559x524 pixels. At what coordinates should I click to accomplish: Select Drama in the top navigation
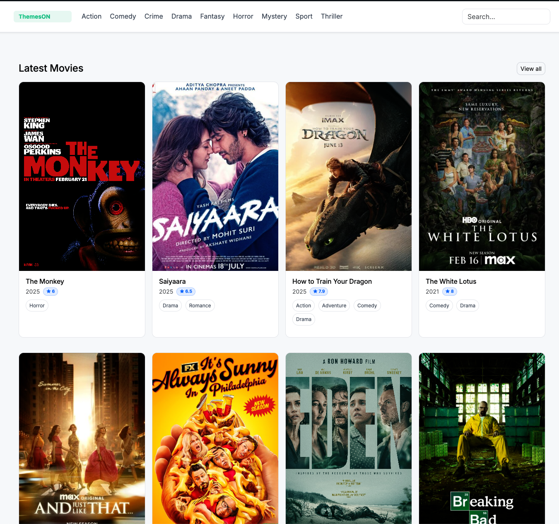(x=181, y=16)
